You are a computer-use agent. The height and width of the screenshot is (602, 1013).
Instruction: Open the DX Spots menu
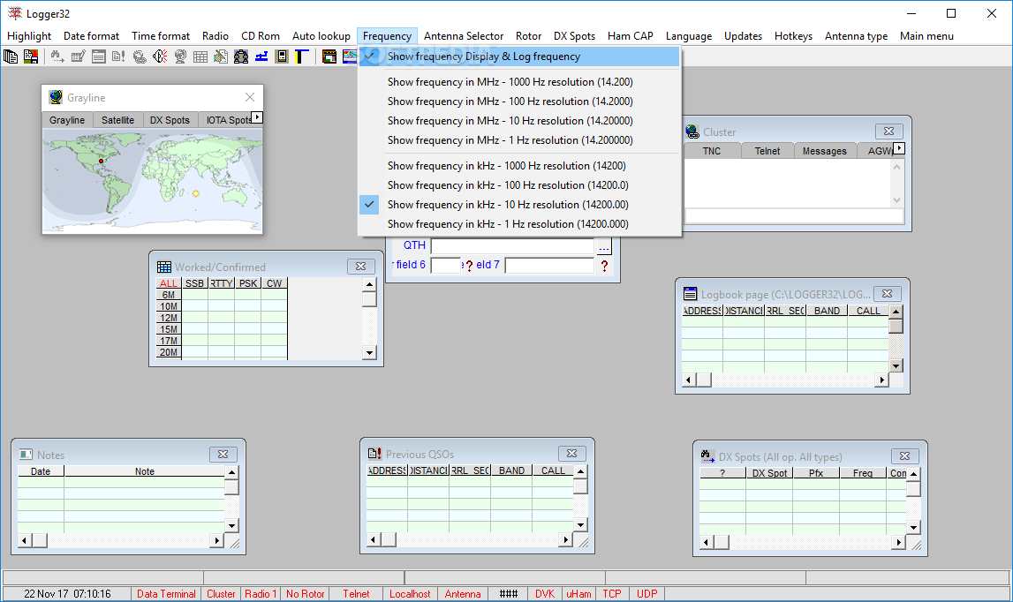point(574,36)
